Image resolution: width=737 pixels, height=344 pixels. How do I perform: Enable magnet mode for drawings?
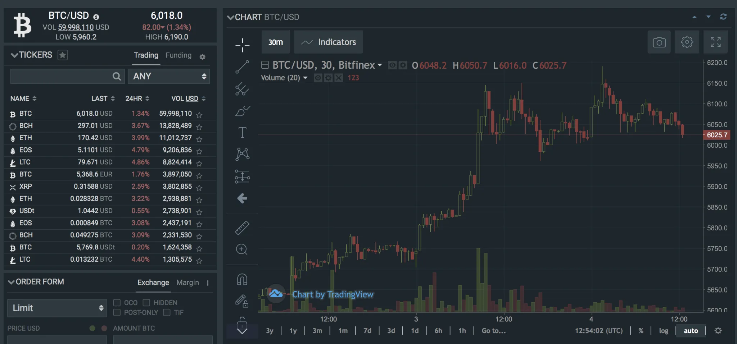pyautogui.click(x=242, y=279)
